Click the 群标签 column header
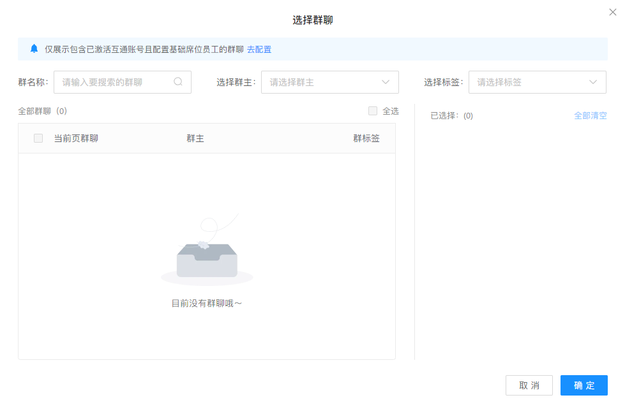This screenshot has height=407, width=625. pyautogui.click(x=366, y=138)
